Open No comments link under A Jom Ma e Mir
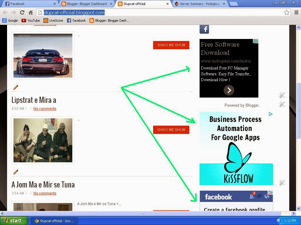The image size is (301, 225). pyautogui.click(x=45, y=193)
